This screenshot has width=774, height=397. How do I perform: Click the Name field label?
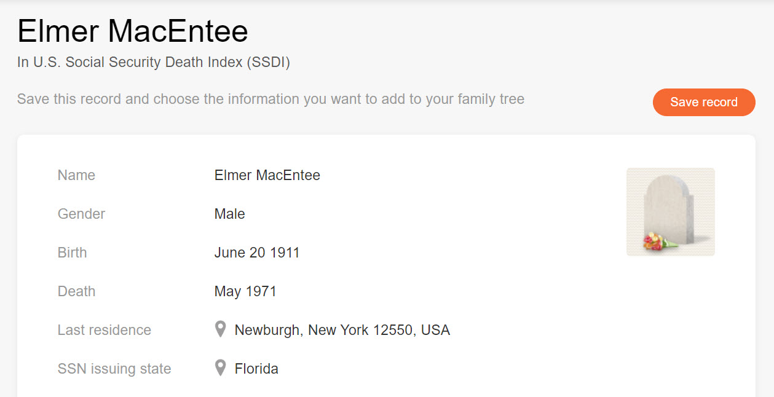tap(76, 175)
